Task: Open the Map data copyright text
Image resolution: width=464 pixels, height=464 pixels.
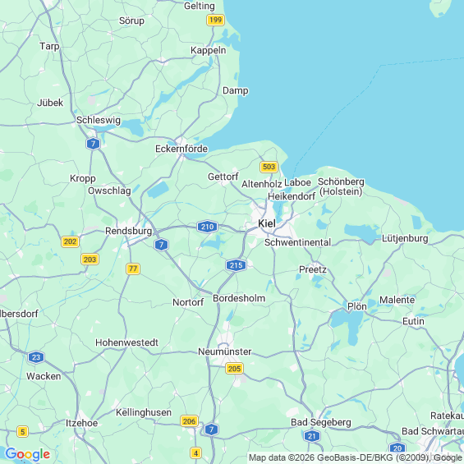Action: (x=356, y=457)
